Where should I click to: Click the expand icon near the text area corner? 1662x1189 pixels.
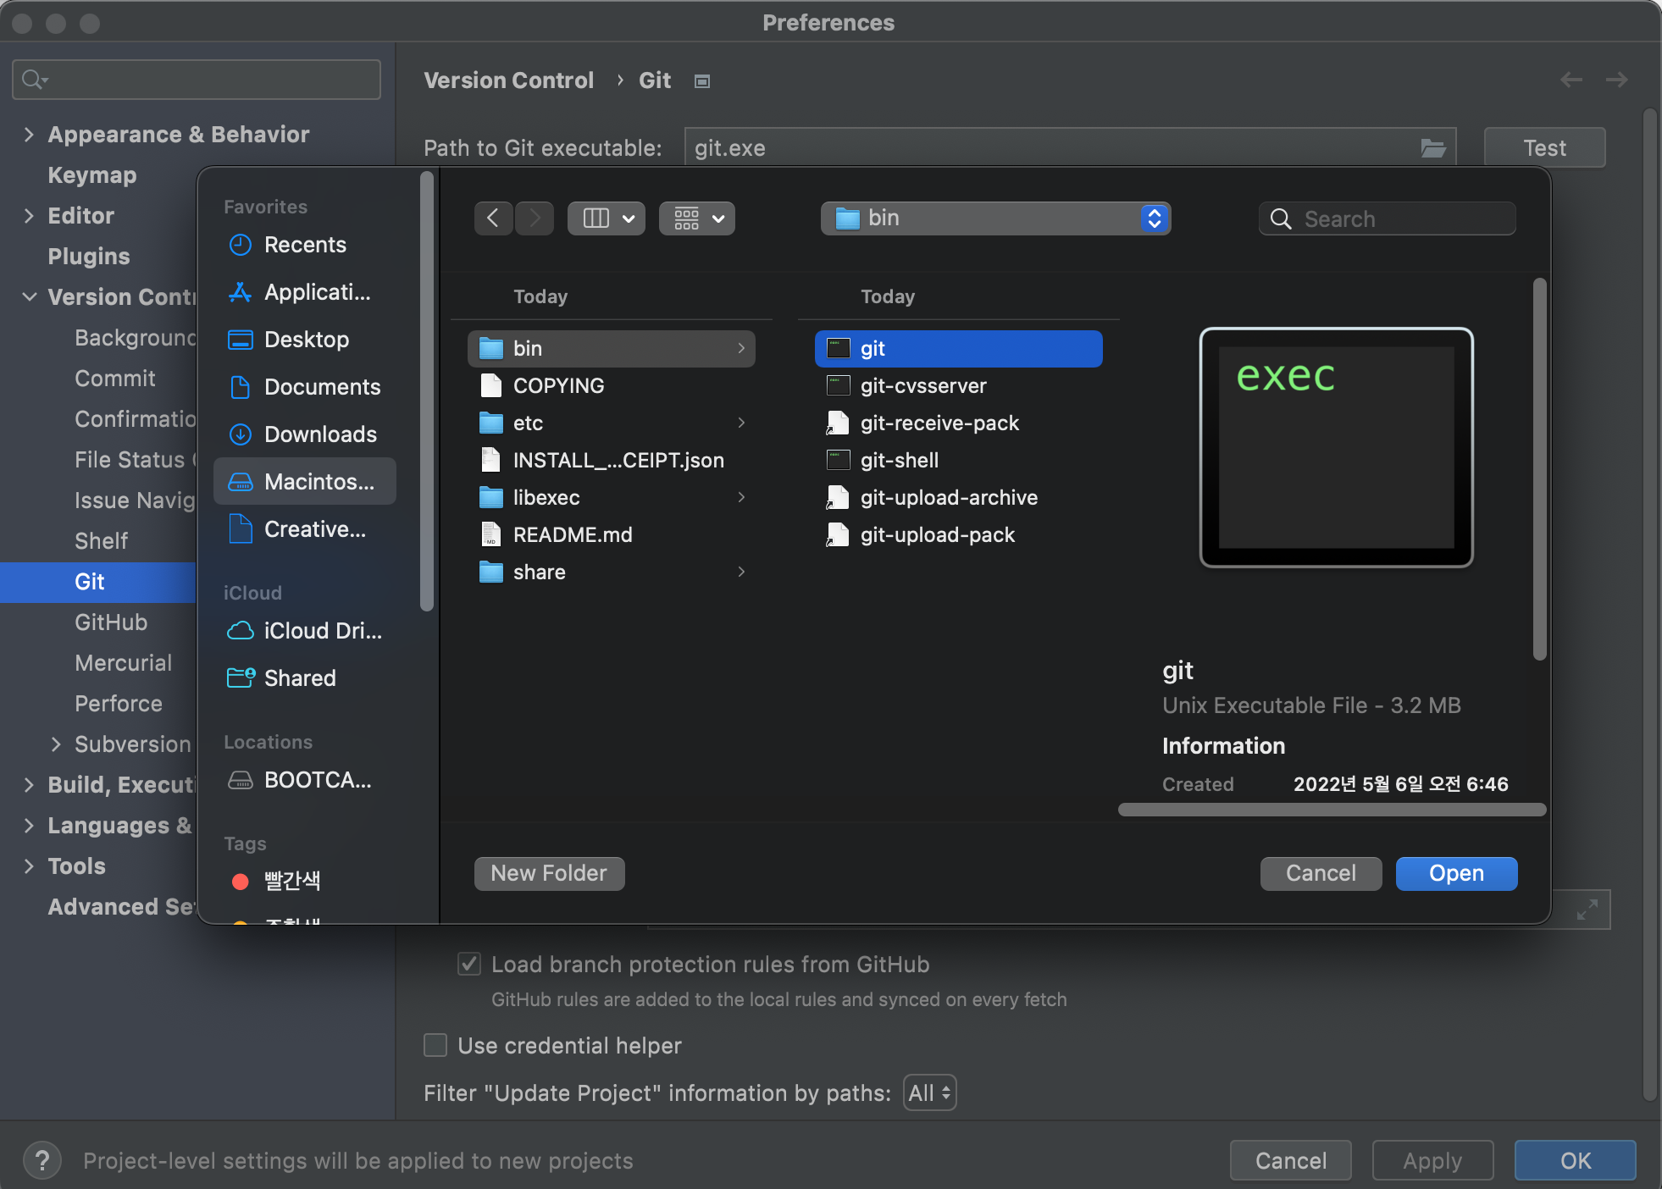1587,910
